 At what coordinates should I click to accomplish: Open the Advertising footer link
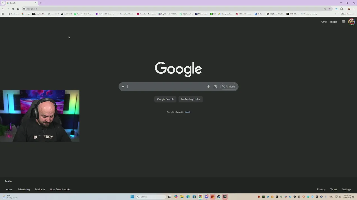[24, 189]
